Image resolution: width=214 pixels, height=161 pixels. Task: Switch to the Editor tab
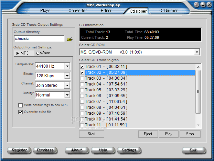106,11
